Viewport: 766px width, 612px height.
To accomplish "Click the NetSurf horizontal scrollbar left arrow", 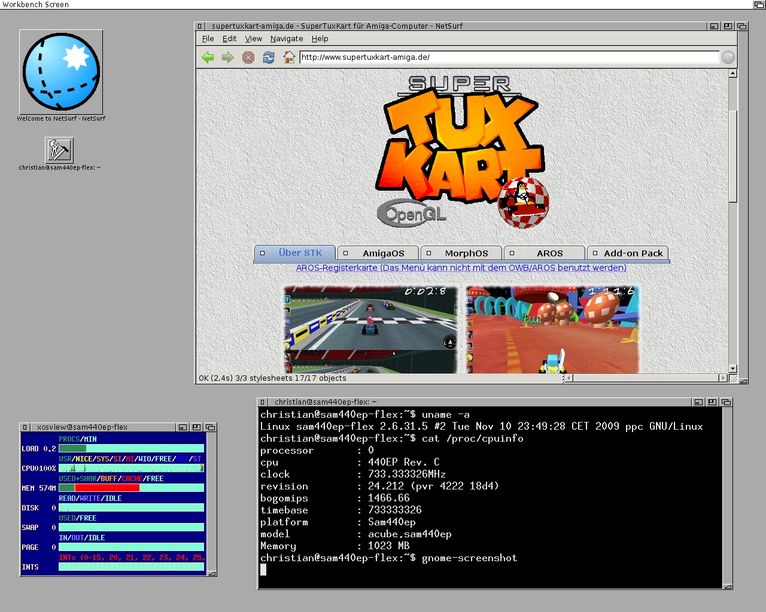I will pyautogui.click(x=569, y=378).
